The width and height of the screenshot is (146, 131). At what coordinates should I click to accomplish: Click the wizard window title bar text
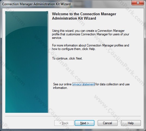pyautogui.click(x=36, y=4)
